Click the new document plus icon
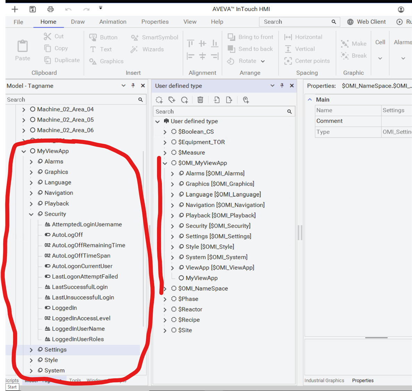412x391 pixels. pos(15,9)
